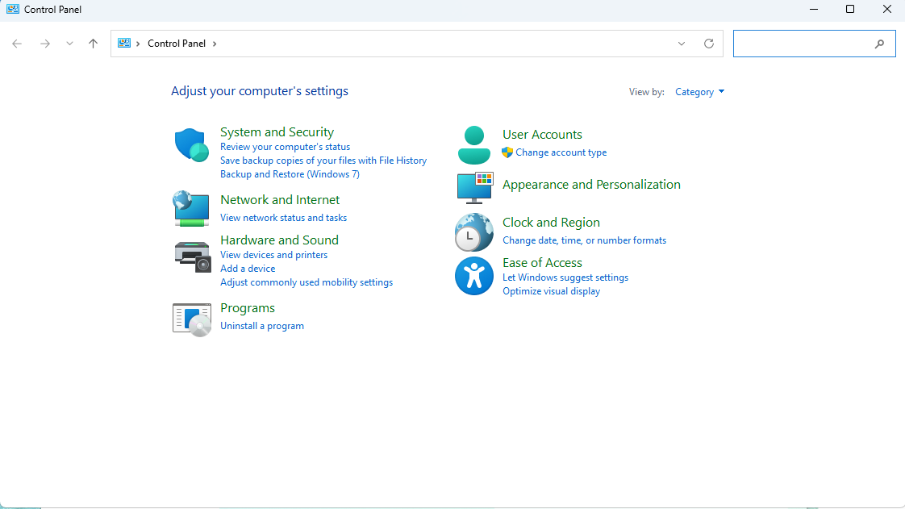This screenshot has height=509, width=905.
Task: Open System and Security via its shield icon
Action: pos(191,144)
